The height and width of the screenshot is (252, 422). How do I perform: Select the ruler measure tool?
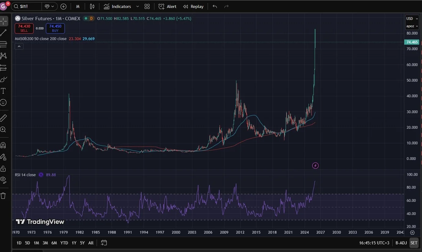click(3, 118)
